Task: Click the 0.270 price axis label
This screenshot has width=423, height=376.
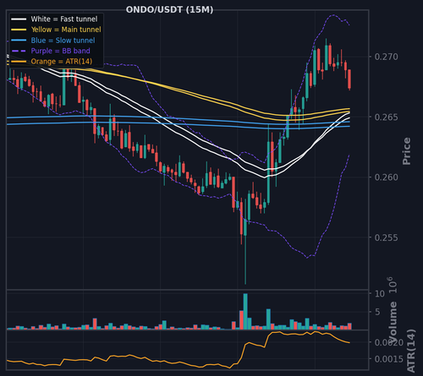Action: click(x=387, y=57)
